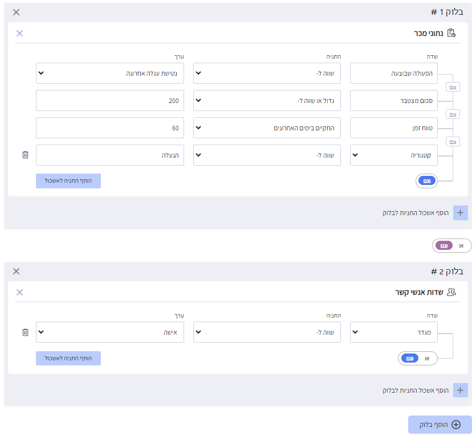476x436 pixels.
Task: Click the הוסף בלוק button
Action: click(440, 425)
